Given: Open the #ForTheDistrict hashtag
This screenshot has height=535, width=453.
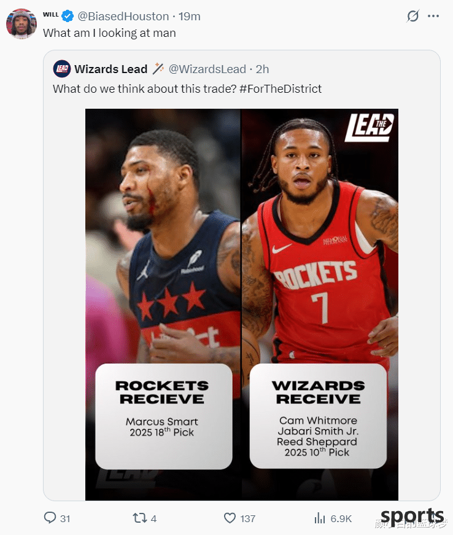Looking at the screenshot, I should point(280,88).
